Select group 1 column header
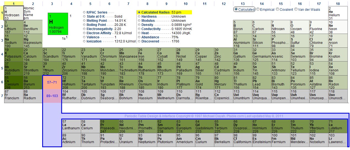The image size is (350, 150). 14,4
